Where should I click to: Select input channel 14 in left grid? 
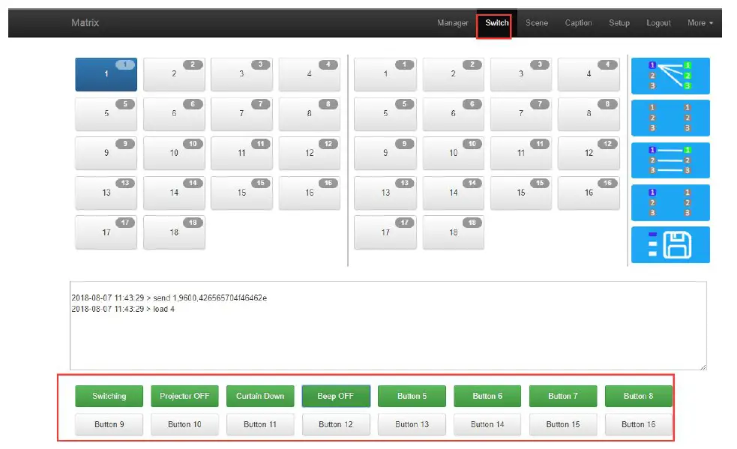point(174,193)
